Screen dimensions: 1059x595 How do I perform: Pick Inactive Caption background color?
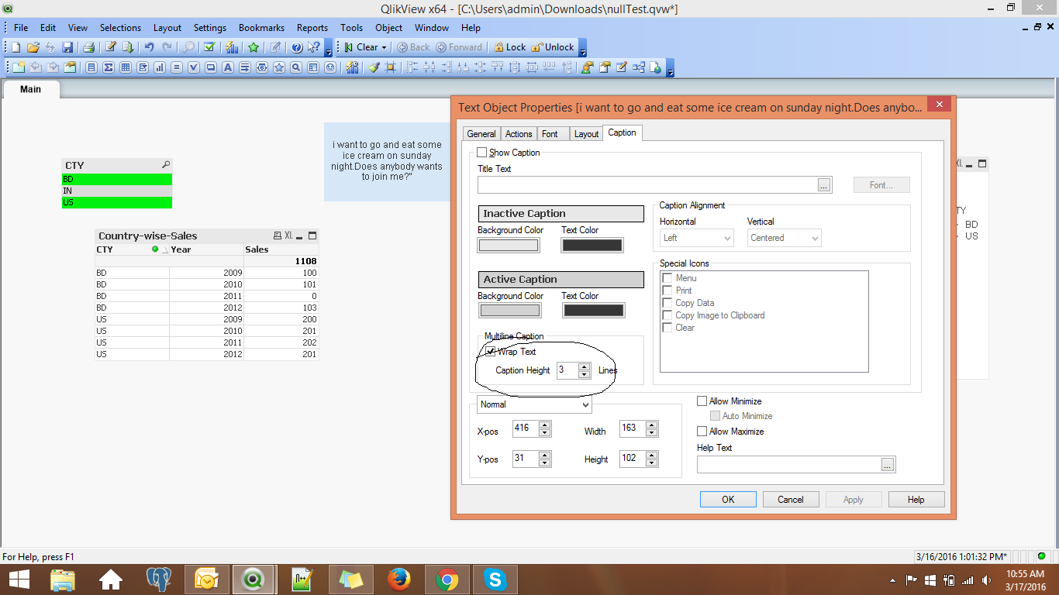pyautogui.click(x=509, y=245)
